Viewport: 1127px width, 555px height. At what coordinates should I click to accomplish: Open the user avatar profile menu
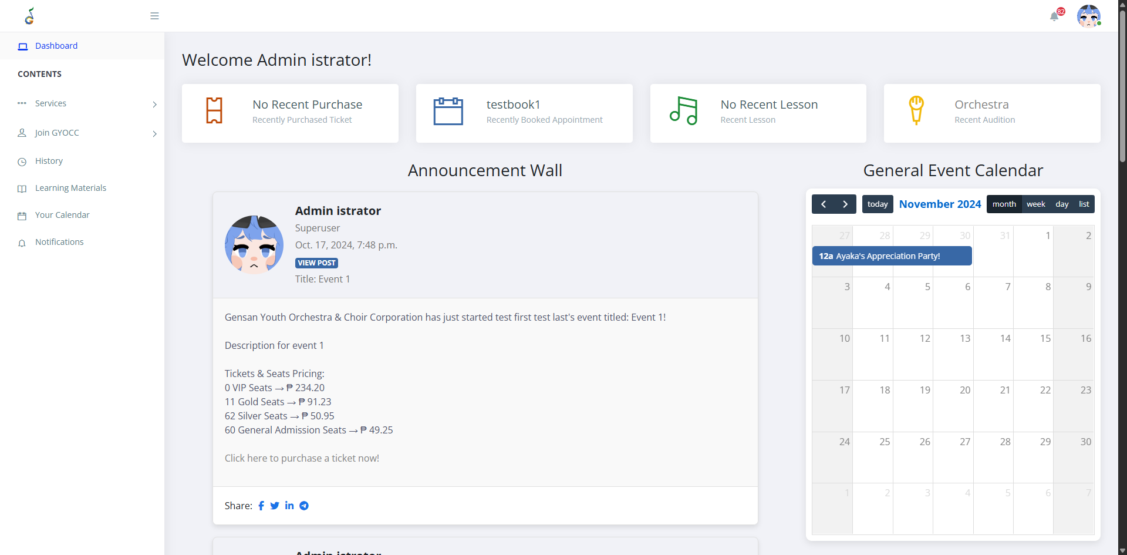tap(1088, 16)
